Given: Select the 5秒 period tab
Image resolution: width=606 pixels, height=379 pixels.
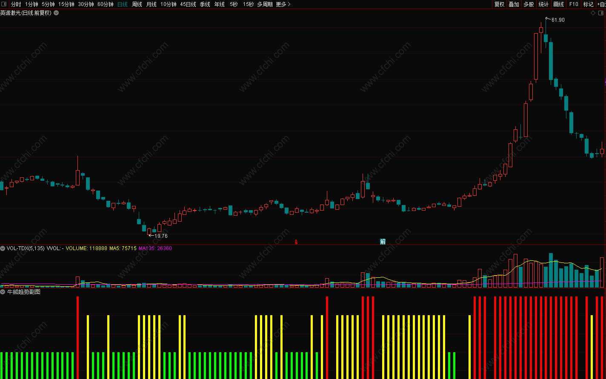Looking at the screenshot, I should tap(234, 4).
